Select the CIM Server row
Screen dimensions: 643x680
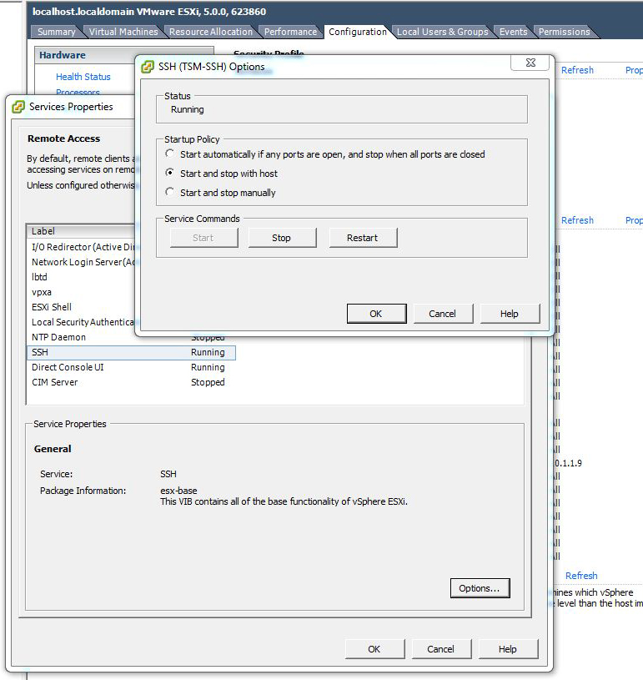point(131,382)
